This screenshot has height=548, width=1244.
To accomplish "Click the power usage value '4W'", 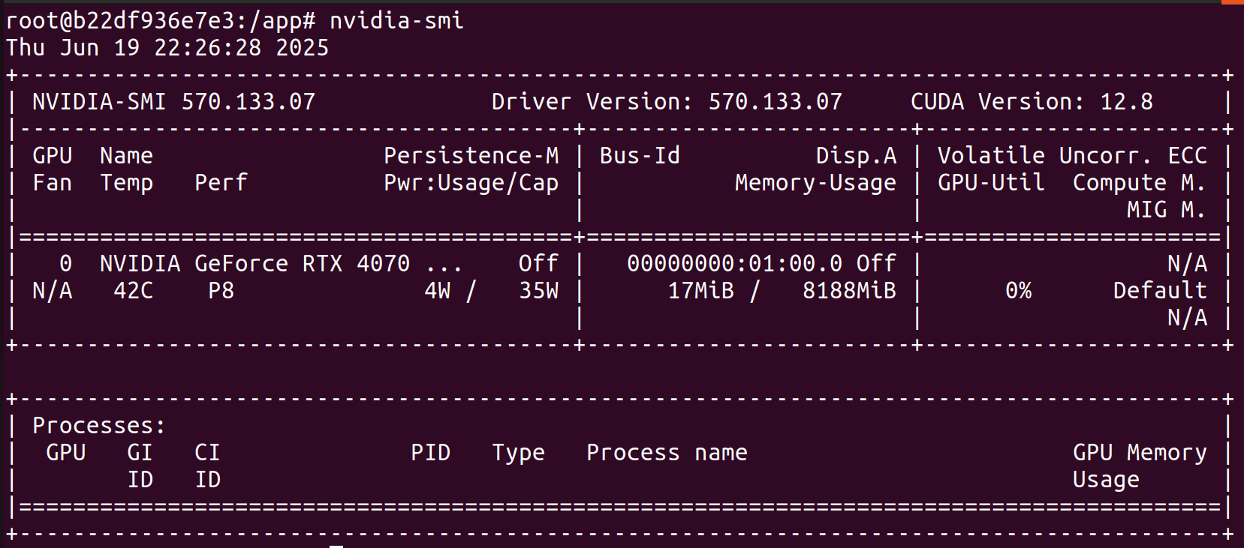I will pyautogui.click(x=438, y=290).
